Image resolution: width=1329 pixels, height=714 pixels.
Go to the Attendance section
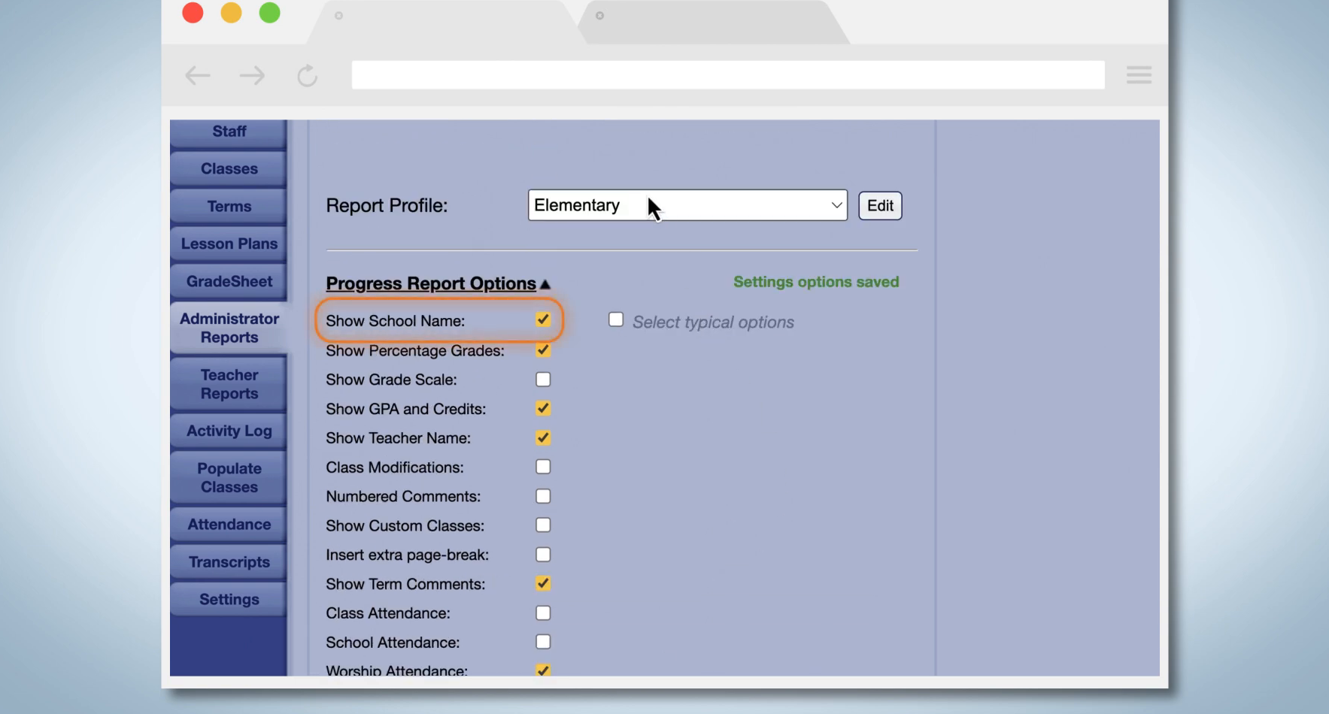pyautogui.click(x=229, y=525)
